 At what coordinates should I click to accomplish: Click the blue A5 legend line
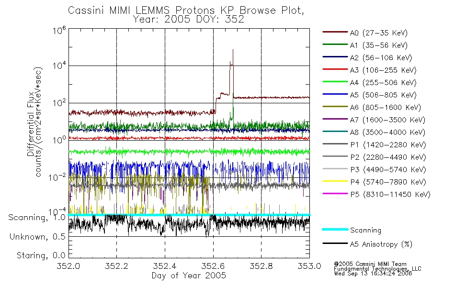(335, 94)
